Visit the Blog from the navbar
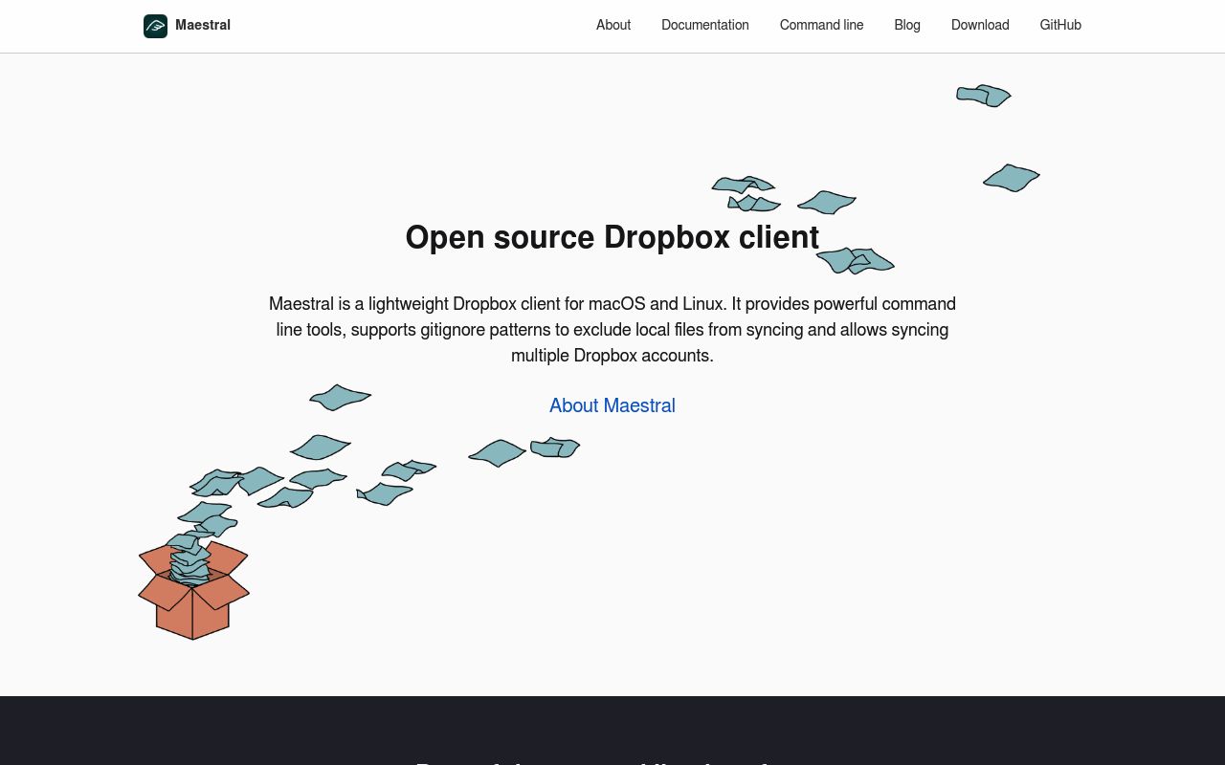 coord(907,25)
